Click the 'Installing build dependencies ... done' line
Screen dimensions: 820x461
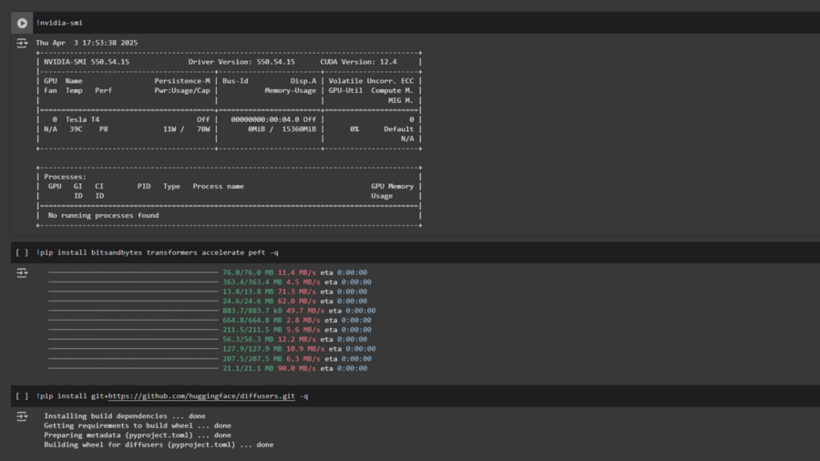point(125,416)
